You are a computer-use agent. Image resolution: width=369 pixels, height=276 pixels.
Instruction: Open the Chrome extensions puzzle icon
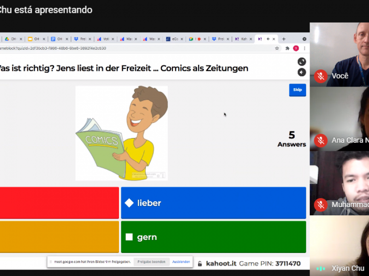(x=287, y=48)
